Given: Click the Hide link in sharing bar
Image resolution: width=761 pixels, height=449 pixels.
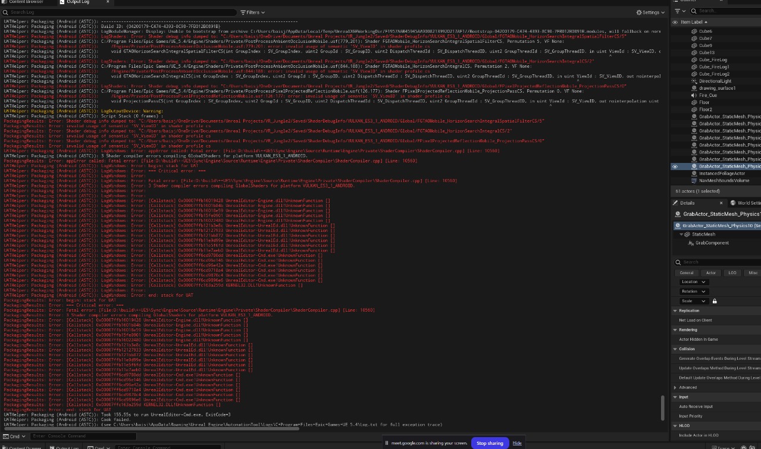Looking at the screenshot, I should pos(517,443).
